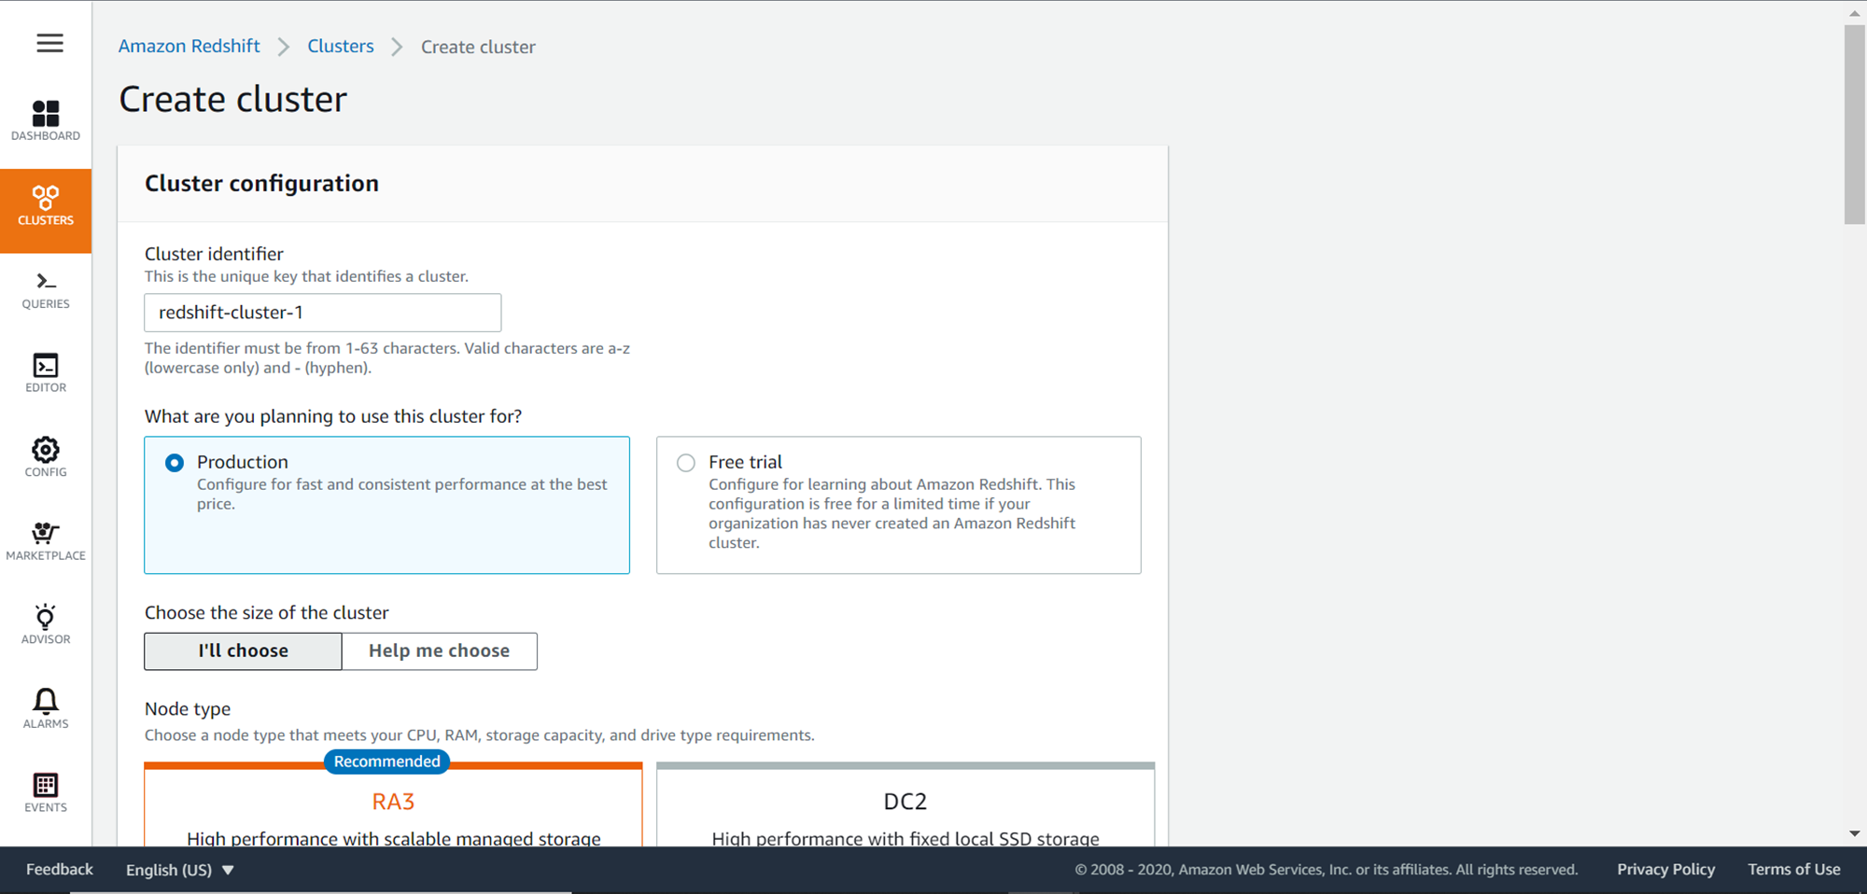This screenshot has height=894, width=1867.
Task: Click the "Choose the size of the cluster" label
Action: pyautogui.click(x=267, y=613)
